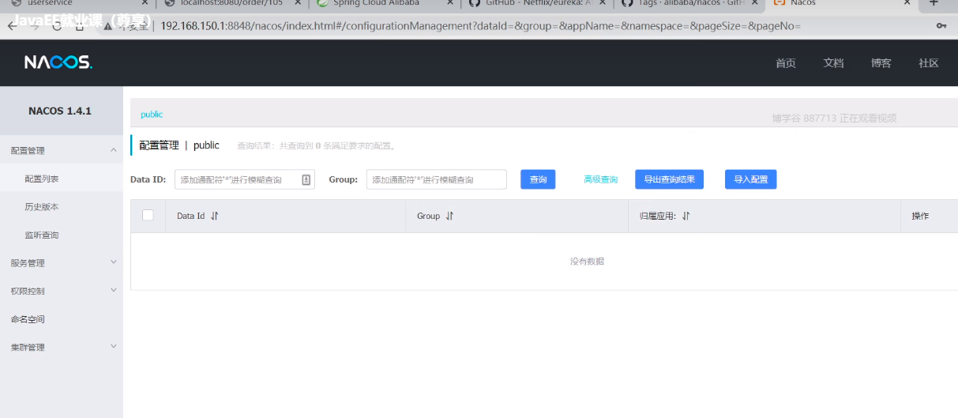This screenshot has width=958, height=418.
Task: Click the NACOS logo in the header
Action: tap(58, 62)
